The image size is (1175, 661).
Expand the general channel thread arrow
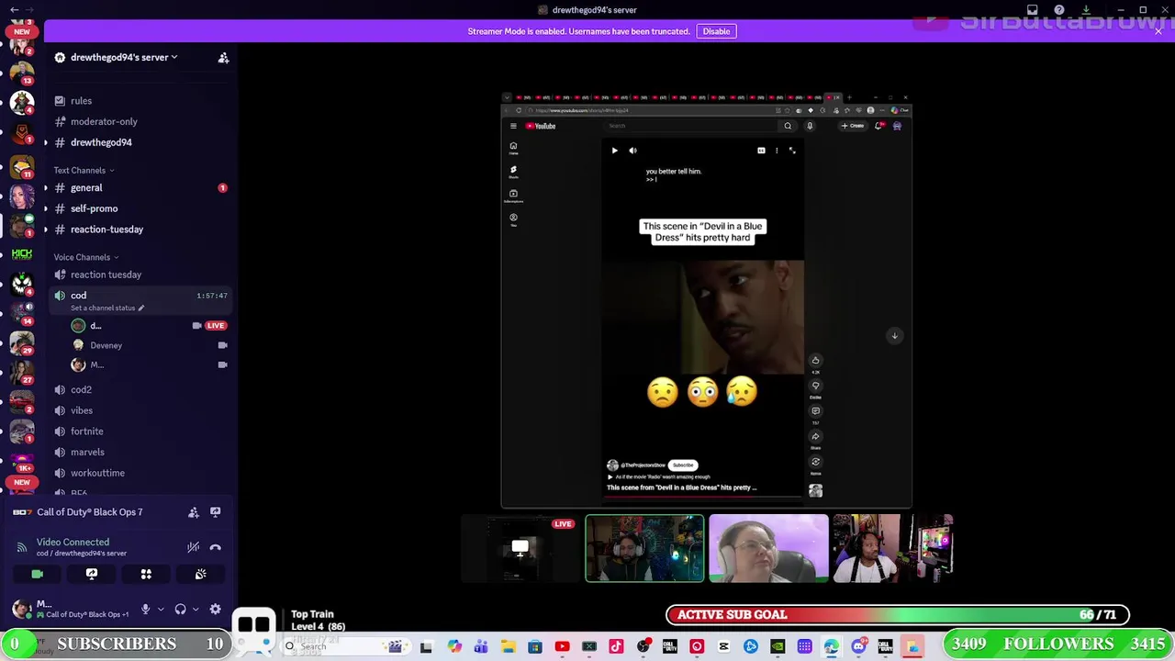(x=46, y=187)
